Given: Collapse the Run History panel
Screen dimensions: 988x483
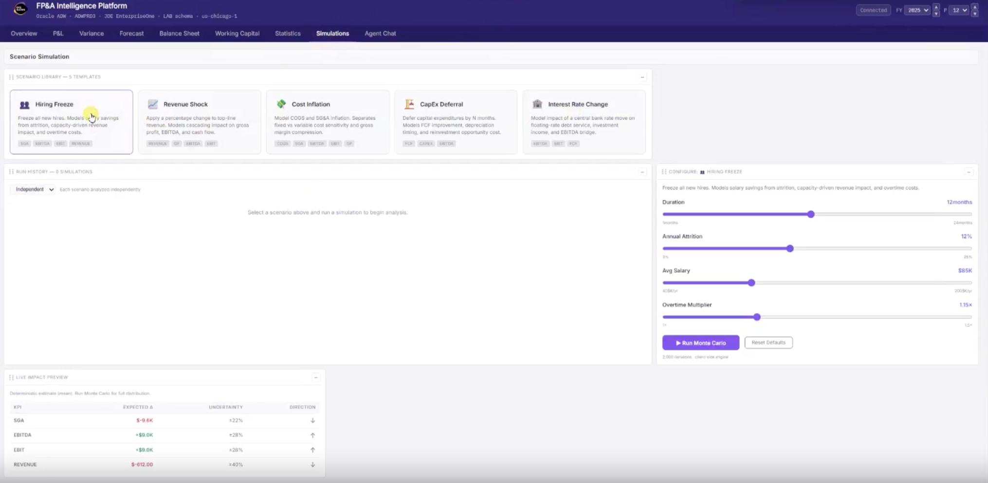Looking at the screenshot, I should (x=642, y=172).
